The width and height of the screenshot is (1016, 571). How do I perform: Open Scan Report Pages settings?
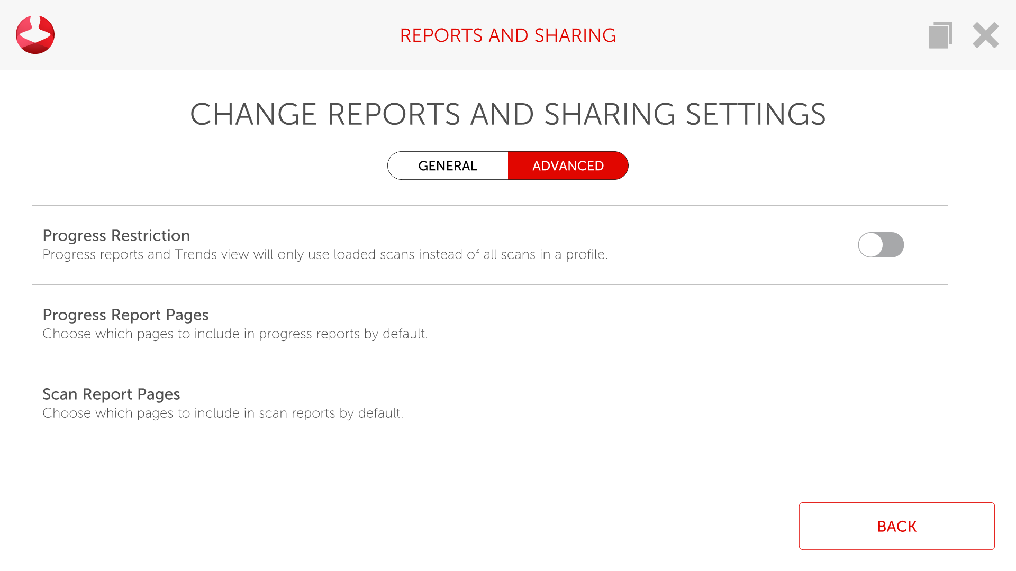click(x=111, y=394)
